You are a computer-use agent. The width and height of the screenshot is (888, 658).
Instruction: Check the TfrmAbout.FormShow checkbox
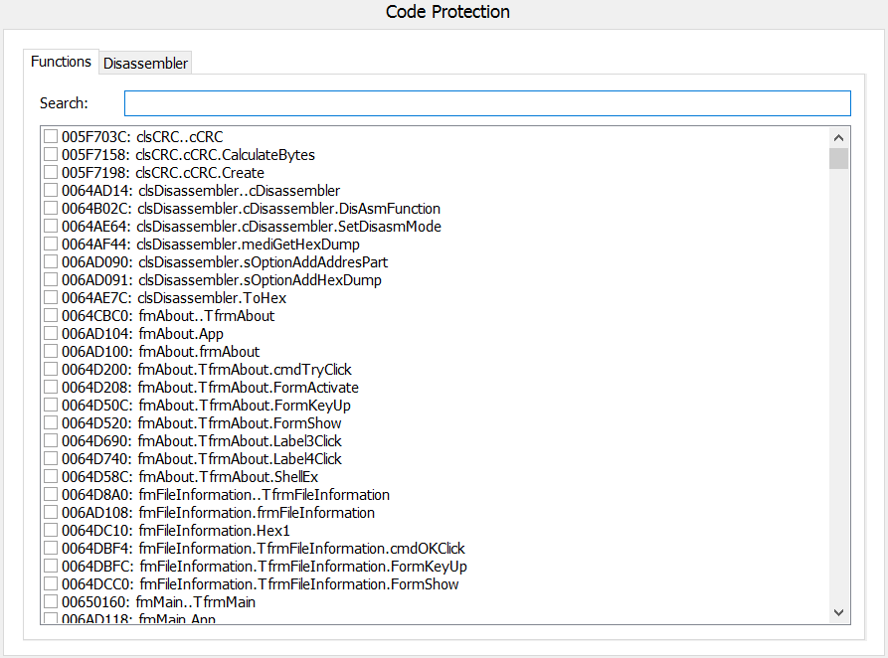(x=51, y=423)
